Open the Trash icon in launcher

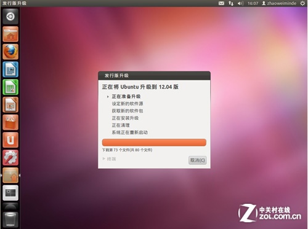click(x=10, y=219)
